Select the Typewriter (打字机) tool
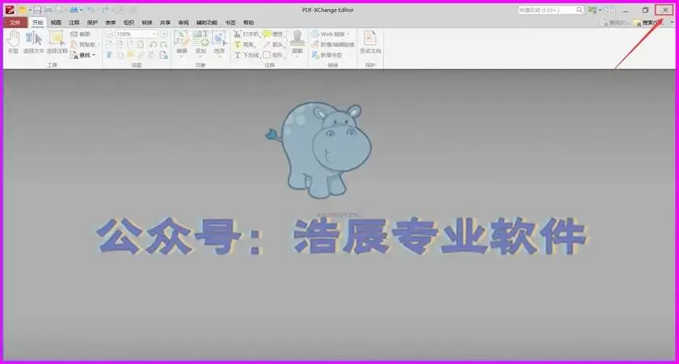The height and width of the screenshot is (364, 679). tap(247, 34)
